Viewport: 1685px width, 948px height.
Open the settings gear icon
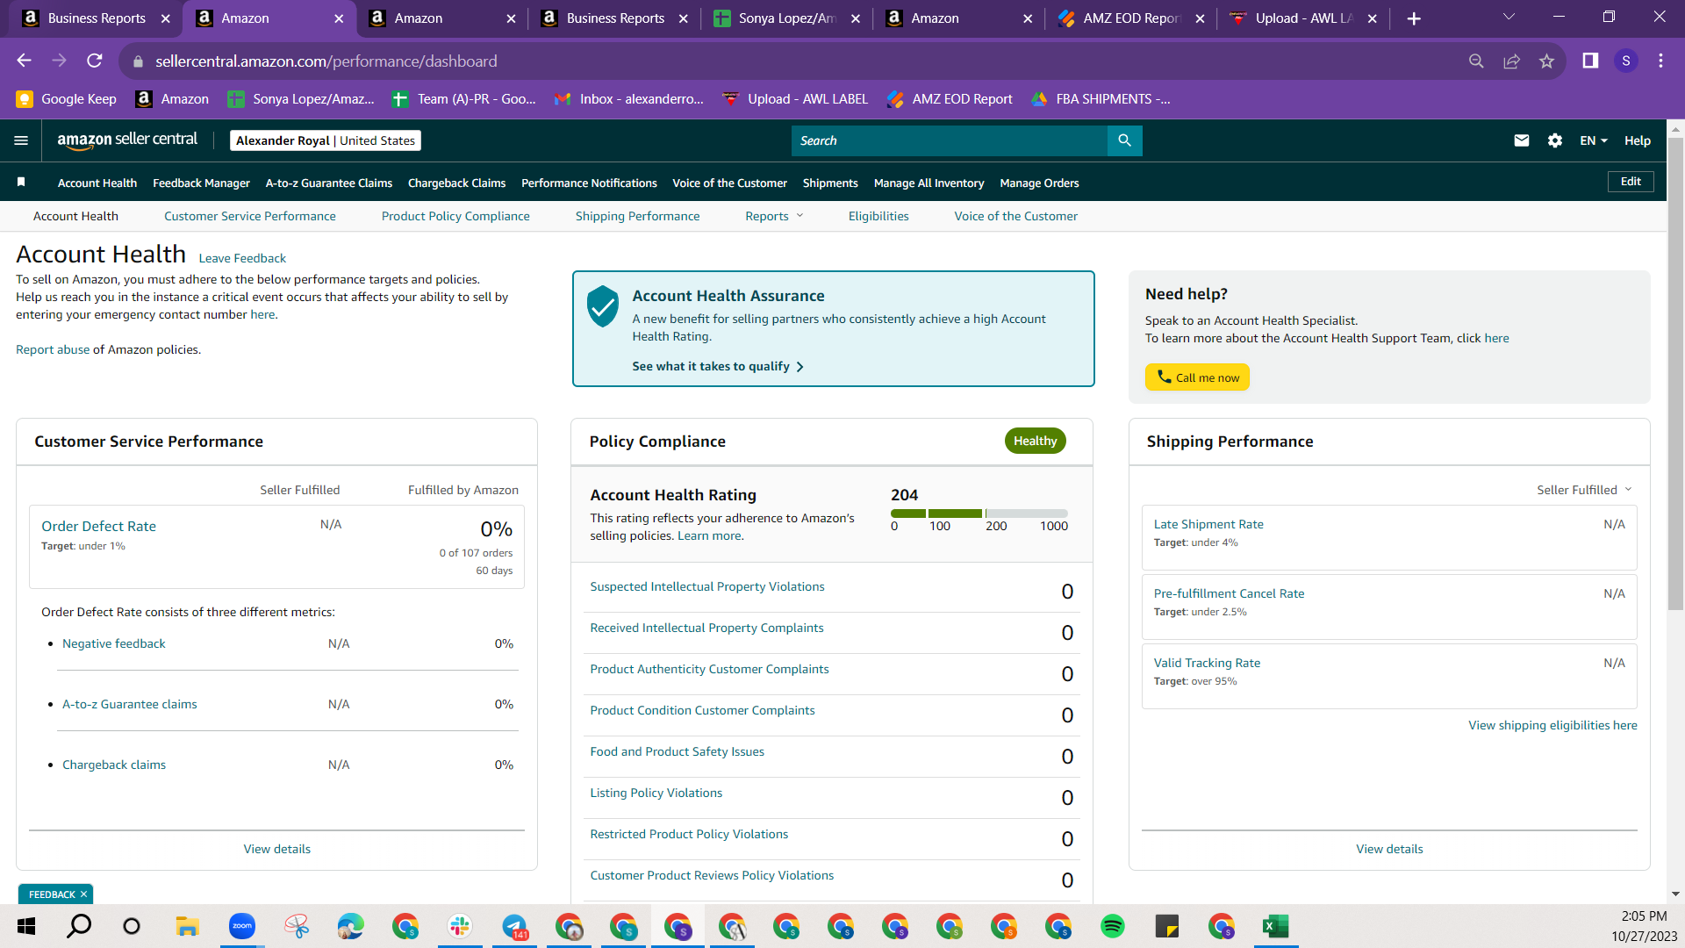[1555, 140]
